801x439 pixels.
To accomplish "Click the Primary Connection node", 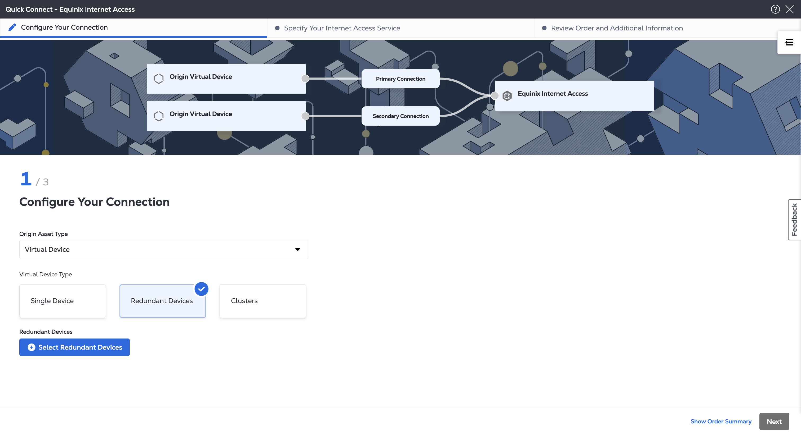I will tap(400, 79).
